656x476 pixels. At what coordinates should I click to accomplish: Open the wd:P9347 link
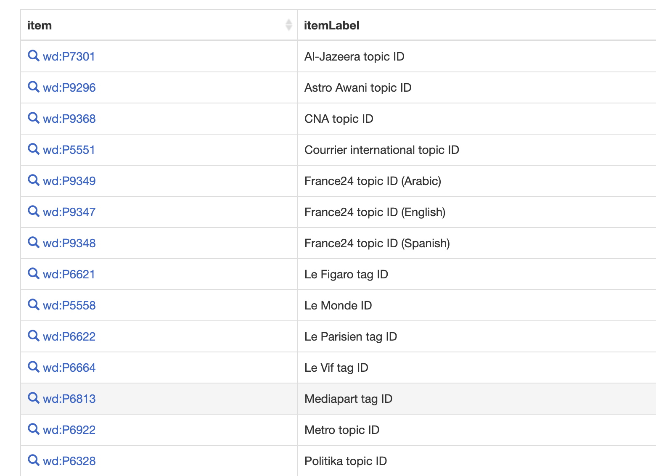tap(69, 212)
